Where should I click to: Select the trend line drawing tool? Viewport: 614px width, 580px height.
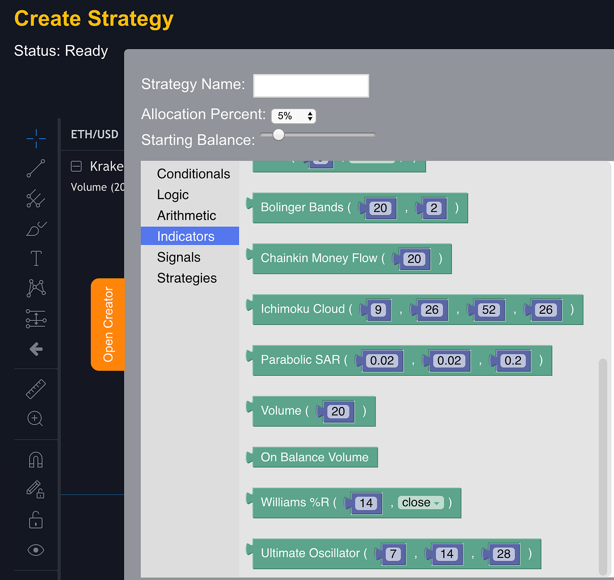(x=36, y=168)
